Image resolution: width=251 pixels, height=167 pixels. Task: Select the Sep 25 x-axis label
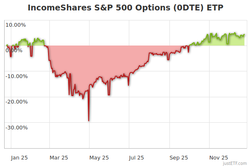179,157
